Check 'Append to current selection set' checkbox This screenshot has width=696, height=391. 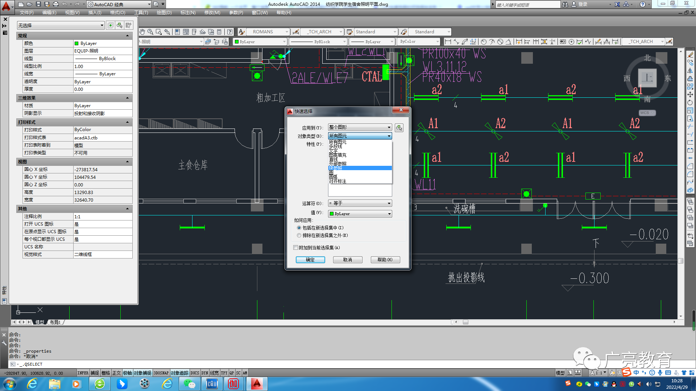(x=295, y=248)
